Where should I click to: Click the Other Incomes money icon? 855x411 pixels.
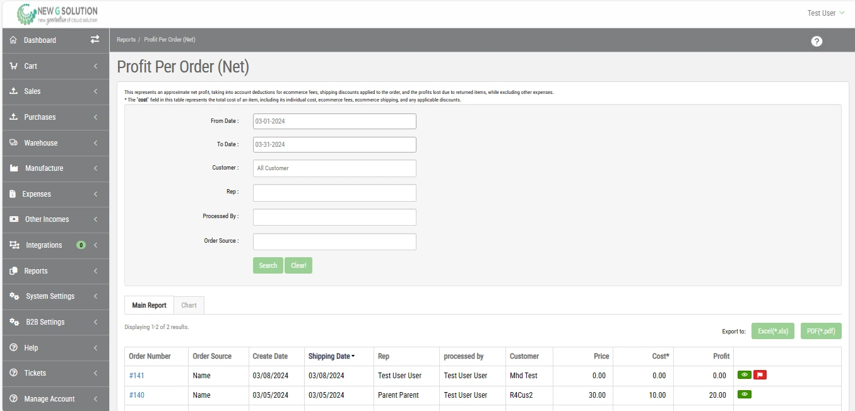[14, 219]
